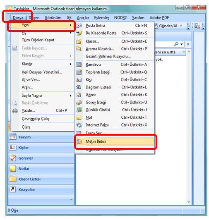Open navigation pane configure buttons arrow

pyautogui.click(x=71, y=200)
